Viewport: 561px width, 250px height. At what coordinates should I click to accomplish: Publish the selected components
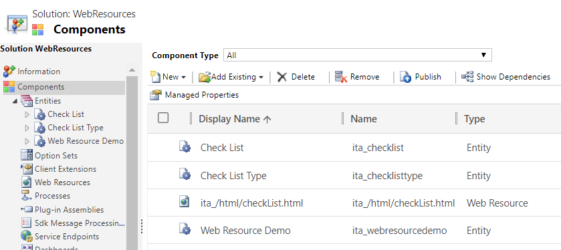[x=421, y=77]
